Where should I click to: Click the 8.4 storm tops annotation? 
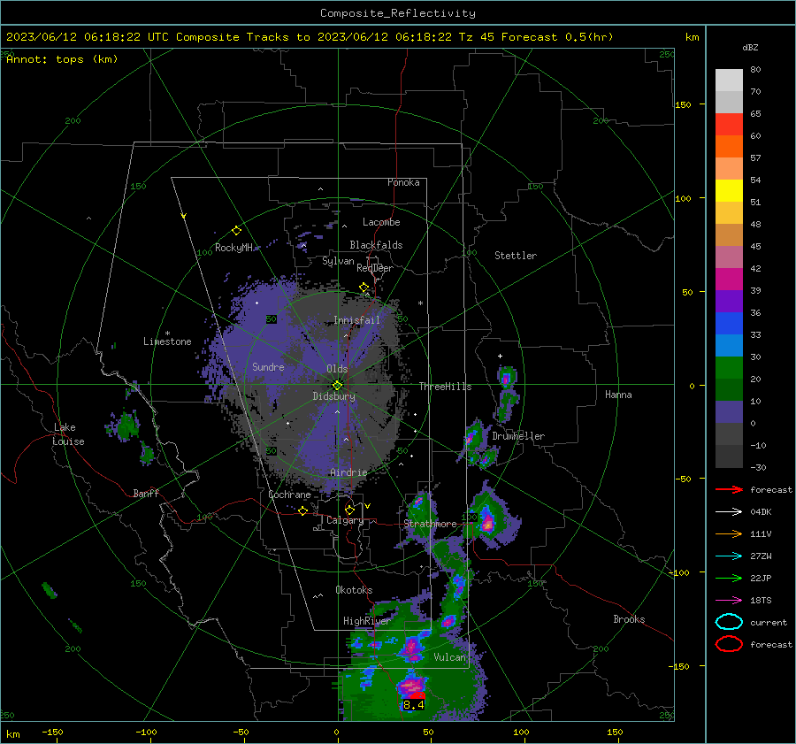pyautogui.click(x=413, y=705)
